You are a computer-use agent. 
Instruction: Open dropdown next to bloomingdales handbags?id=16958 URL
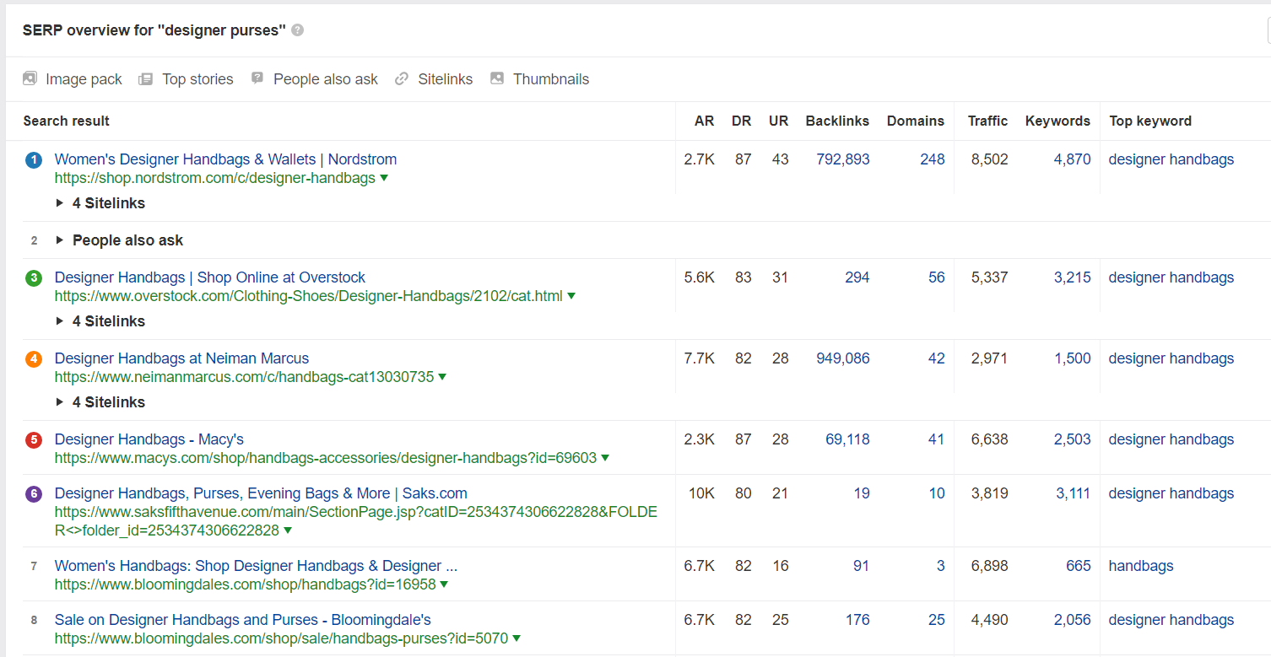point(444,584)
